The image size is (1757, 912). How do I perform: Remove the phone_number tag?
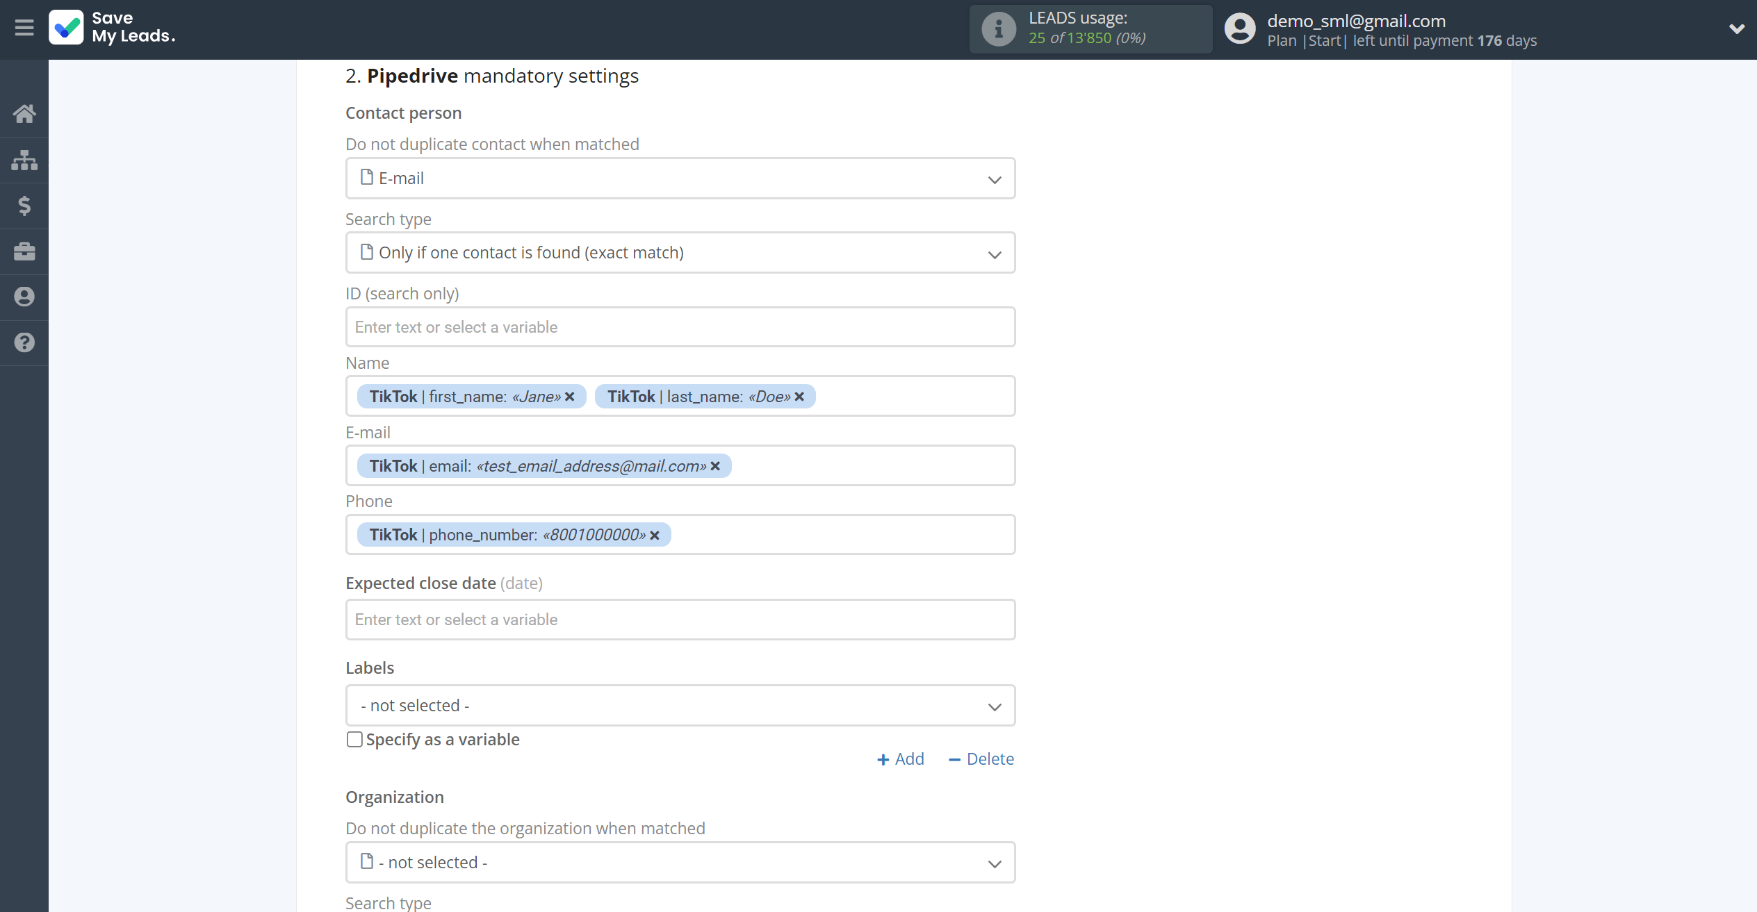pos(655,535)
